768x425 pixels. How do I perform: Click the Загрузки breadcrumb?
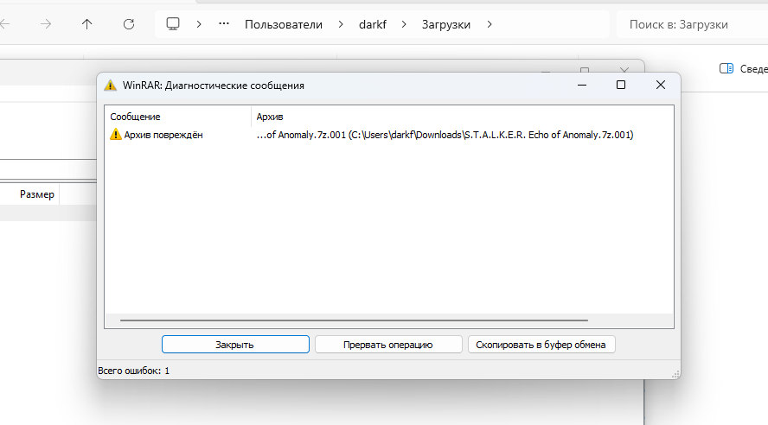tap(446, 24)
